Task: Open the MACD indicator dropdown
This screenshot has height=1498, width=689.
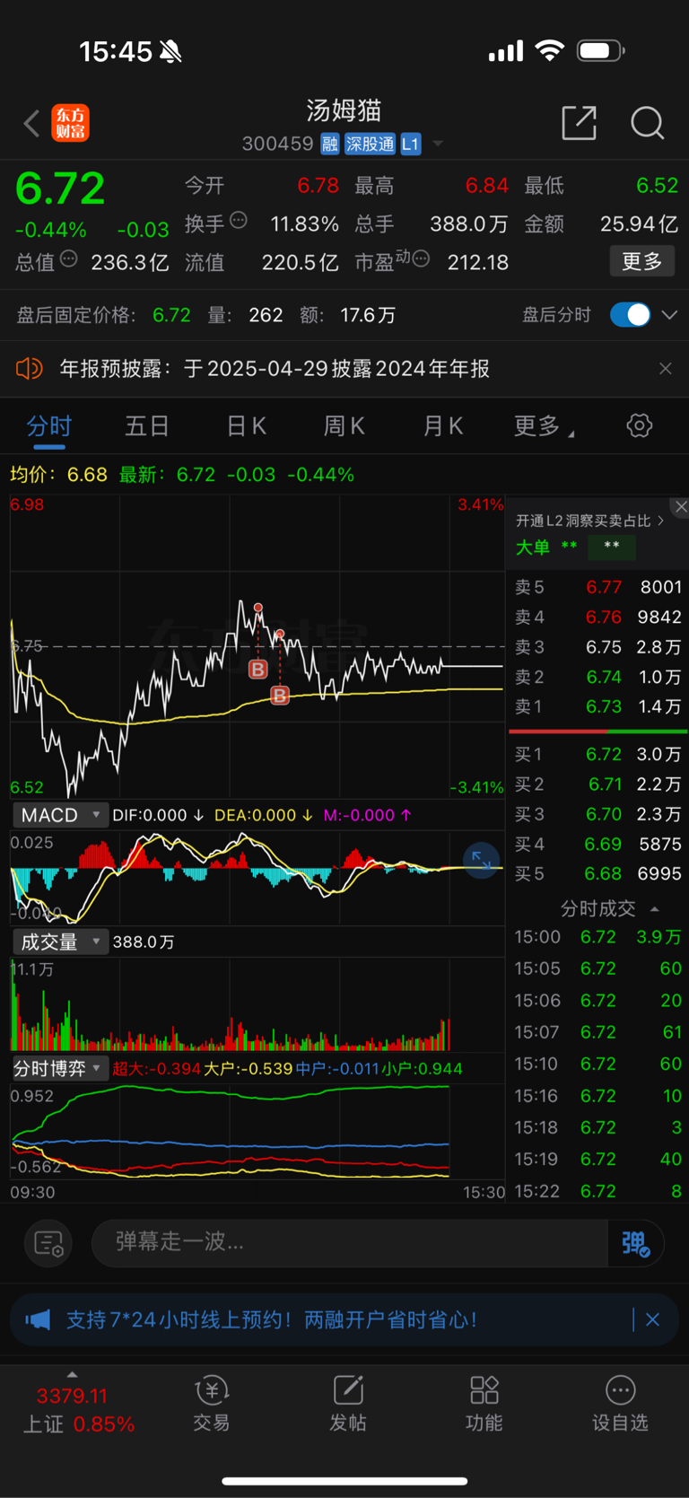Action: click(61, 815)
